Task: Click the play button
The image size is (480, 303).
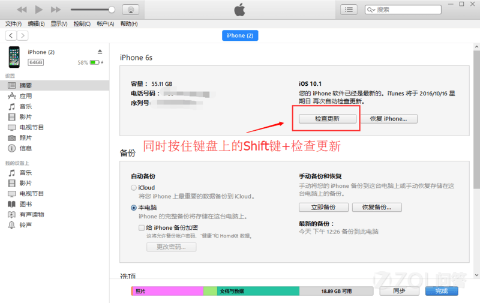Action: 38,10
